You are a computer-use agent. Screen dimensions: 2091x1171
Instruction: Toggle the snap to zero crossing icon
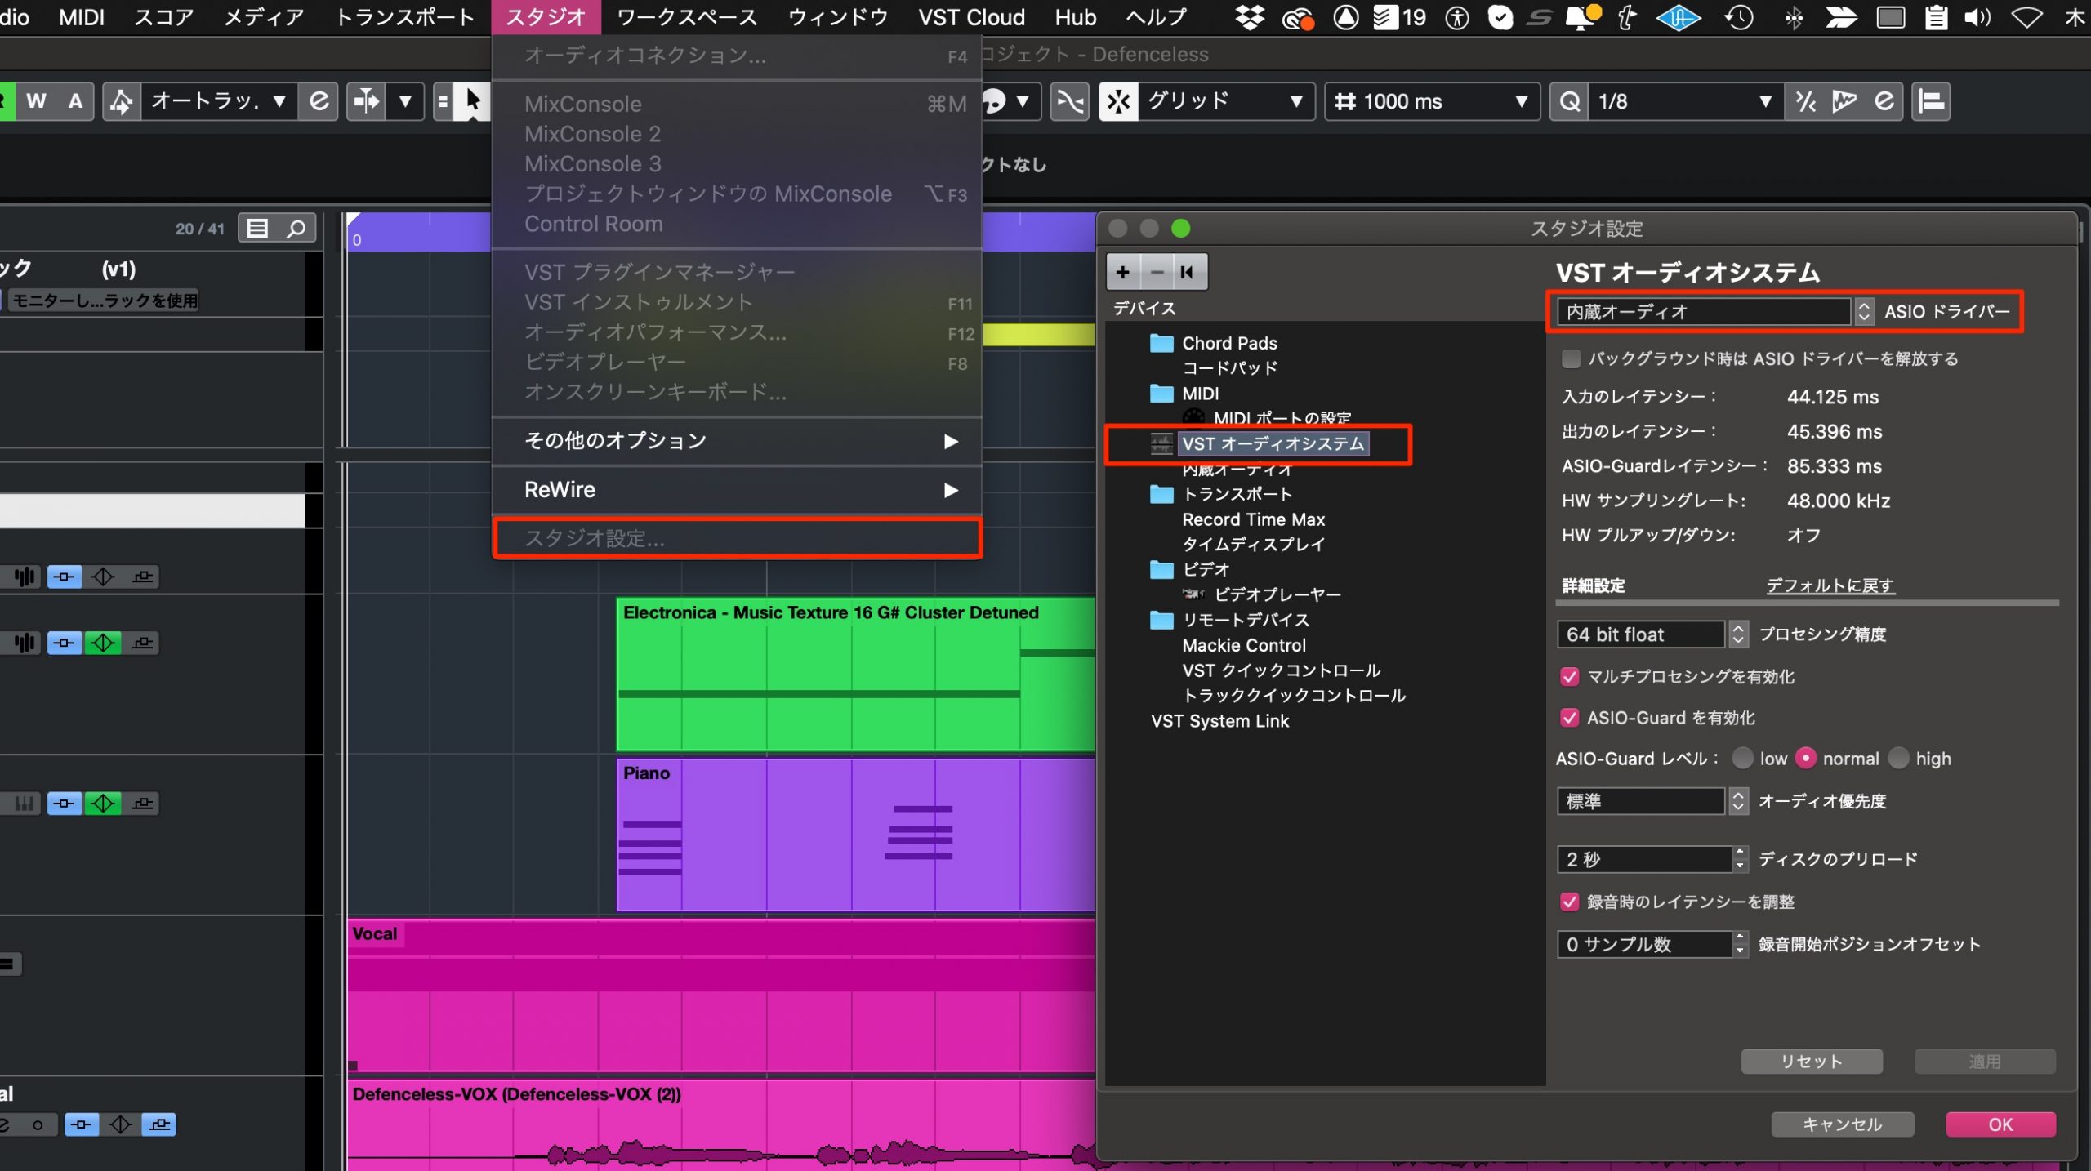(x=1069, y=101)
